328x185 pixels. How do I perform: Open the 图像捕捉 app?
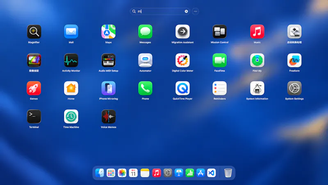point(34,60)
